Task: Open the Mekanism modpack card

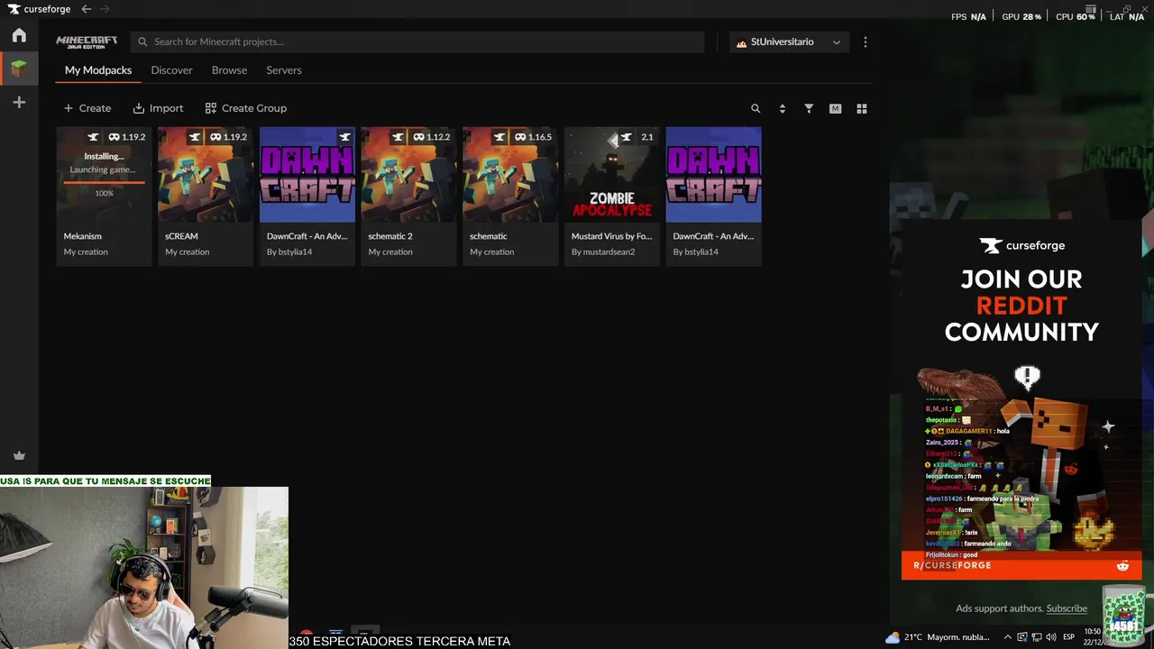Action: coord(104,196)
